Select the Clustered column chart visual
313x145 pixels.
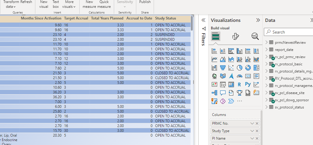(x=240, y=51)
